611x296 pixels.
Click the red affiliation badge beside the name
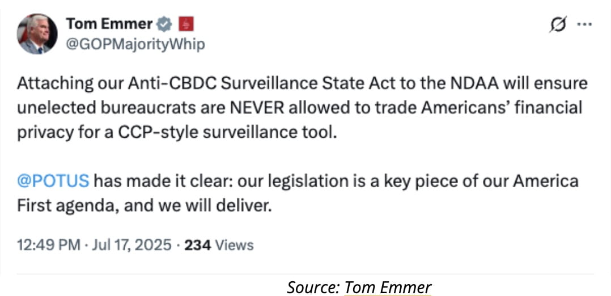pyautogui.click(x=186, y=25)
